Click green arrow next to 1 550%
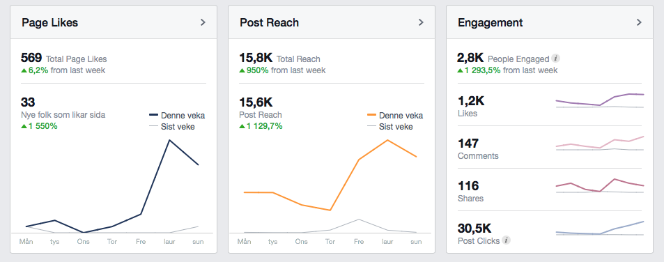 pos(24,126)
